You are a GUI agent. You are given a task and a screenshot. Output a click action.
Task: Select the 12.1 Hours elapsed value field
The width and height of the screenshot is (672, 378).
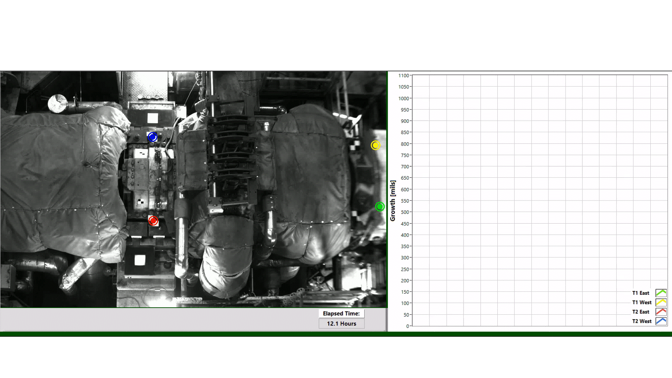(x=342, y=324)
